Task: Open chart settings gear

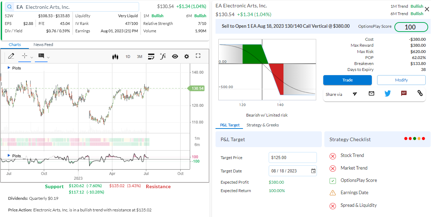Action: coord(187,56)
